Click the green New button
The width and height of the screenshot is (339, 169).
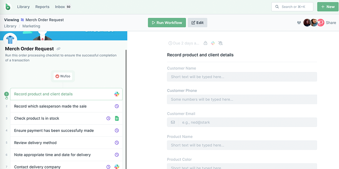point(327,7)
